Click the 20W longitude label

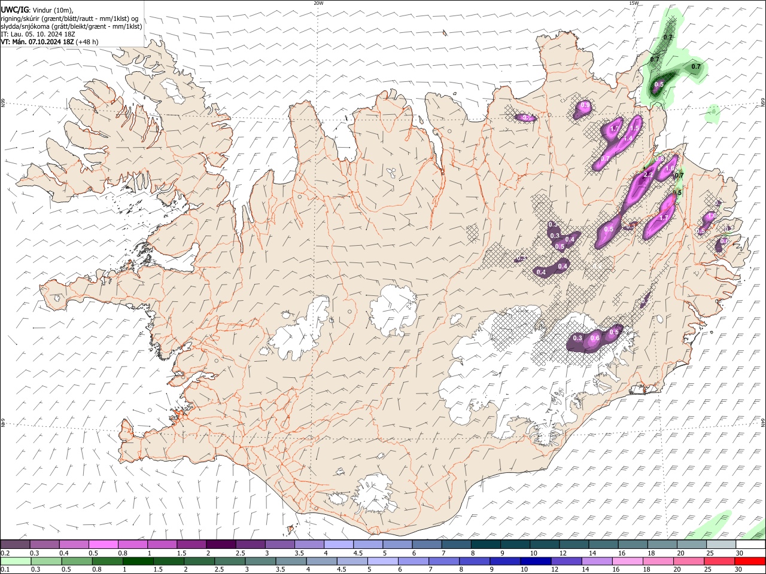pyautogui.click(x=318, y=3)
